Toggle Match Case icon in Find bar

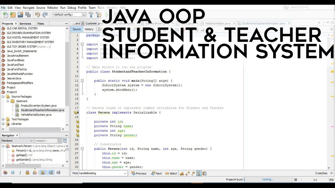[x=182, y=173]
